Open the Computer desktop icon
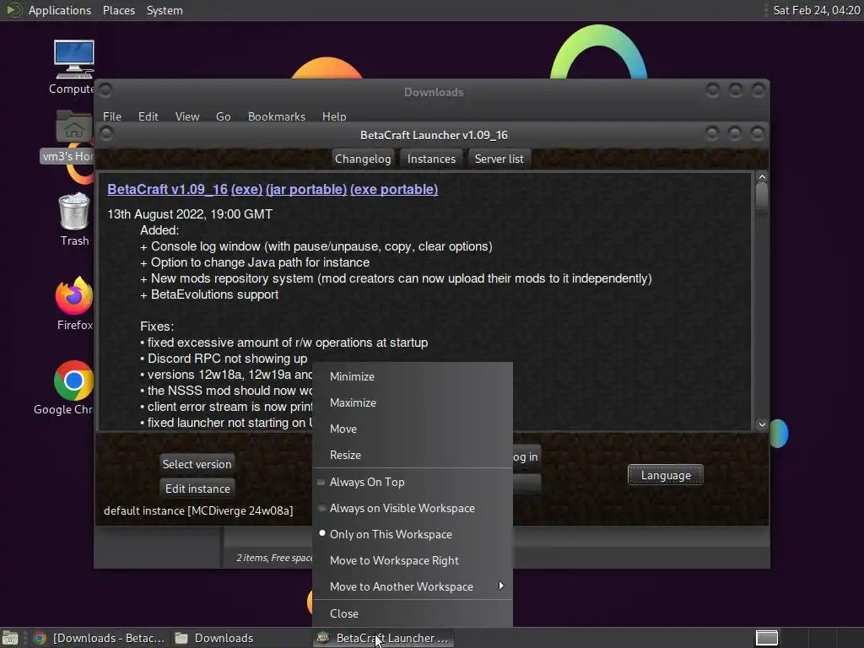The image size is (864, 648). point(74,66)
